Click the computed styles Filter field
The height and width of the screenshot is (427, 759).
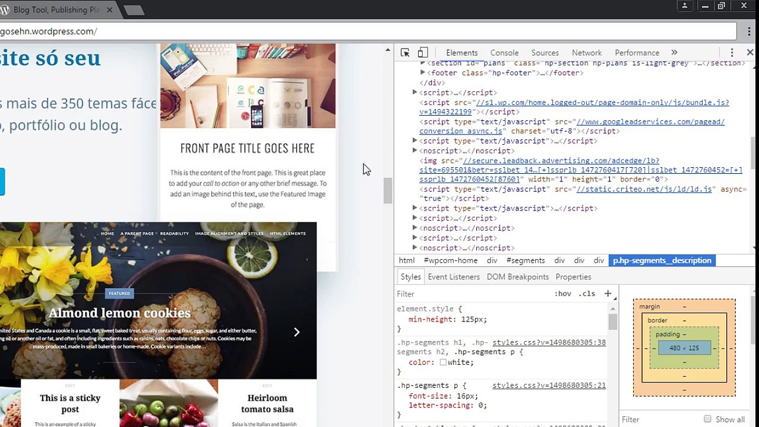click(x=659, y=419)
